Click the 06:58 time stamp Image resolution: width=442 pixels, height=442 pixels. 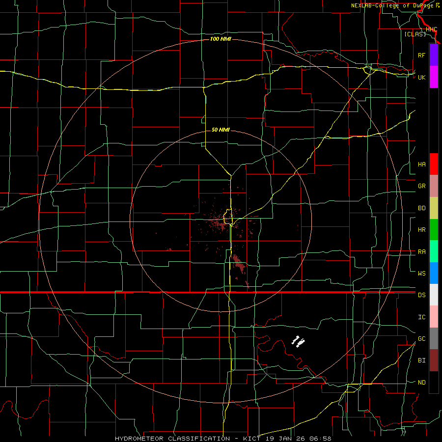click(320, 439)
